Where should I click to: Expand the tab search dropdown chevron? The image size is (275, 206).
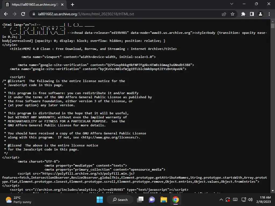pos(232,4)
